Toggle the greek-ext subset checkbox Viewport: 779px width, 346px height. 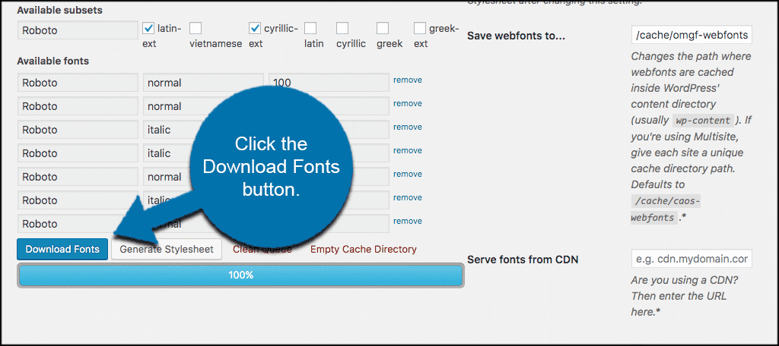coord(420,29)
